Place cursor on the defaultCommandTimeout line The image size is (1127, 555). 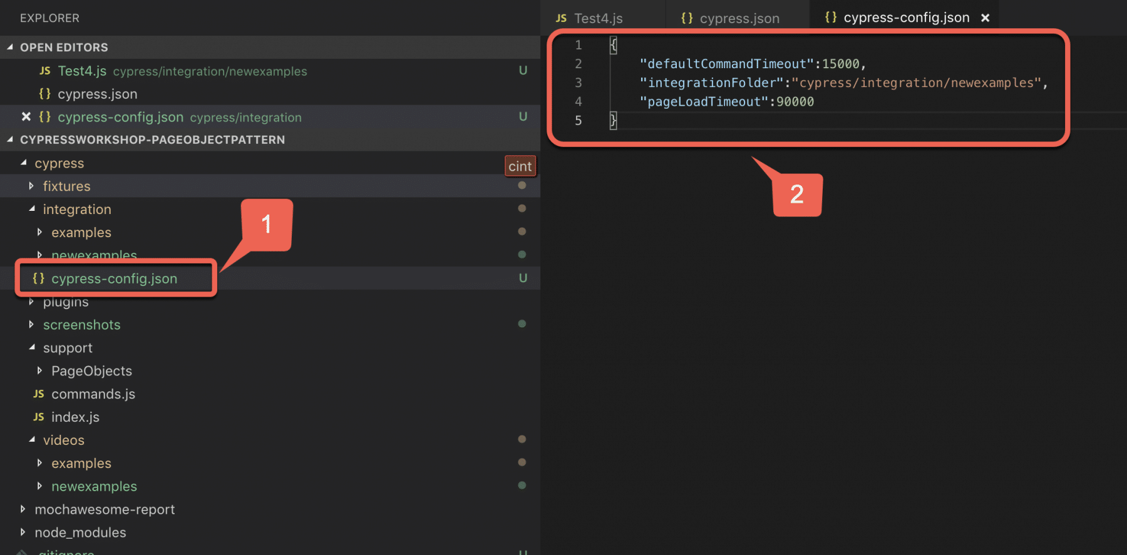tap(753, 64)
